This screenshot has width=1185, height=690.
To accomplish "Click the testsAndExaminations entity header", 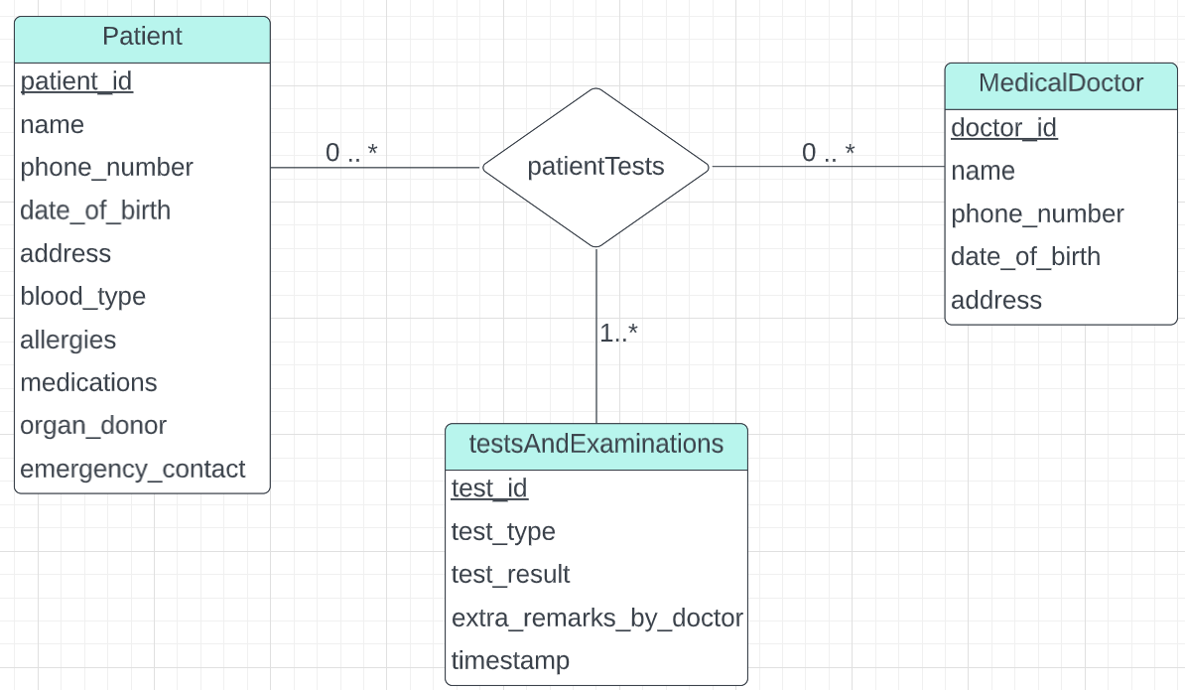I will [x=595, y=444].
